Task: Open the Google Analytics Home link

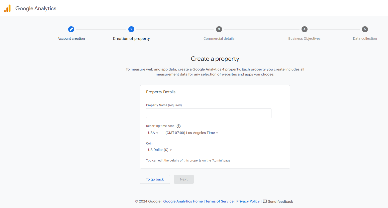Action: (x=183, y=201)
